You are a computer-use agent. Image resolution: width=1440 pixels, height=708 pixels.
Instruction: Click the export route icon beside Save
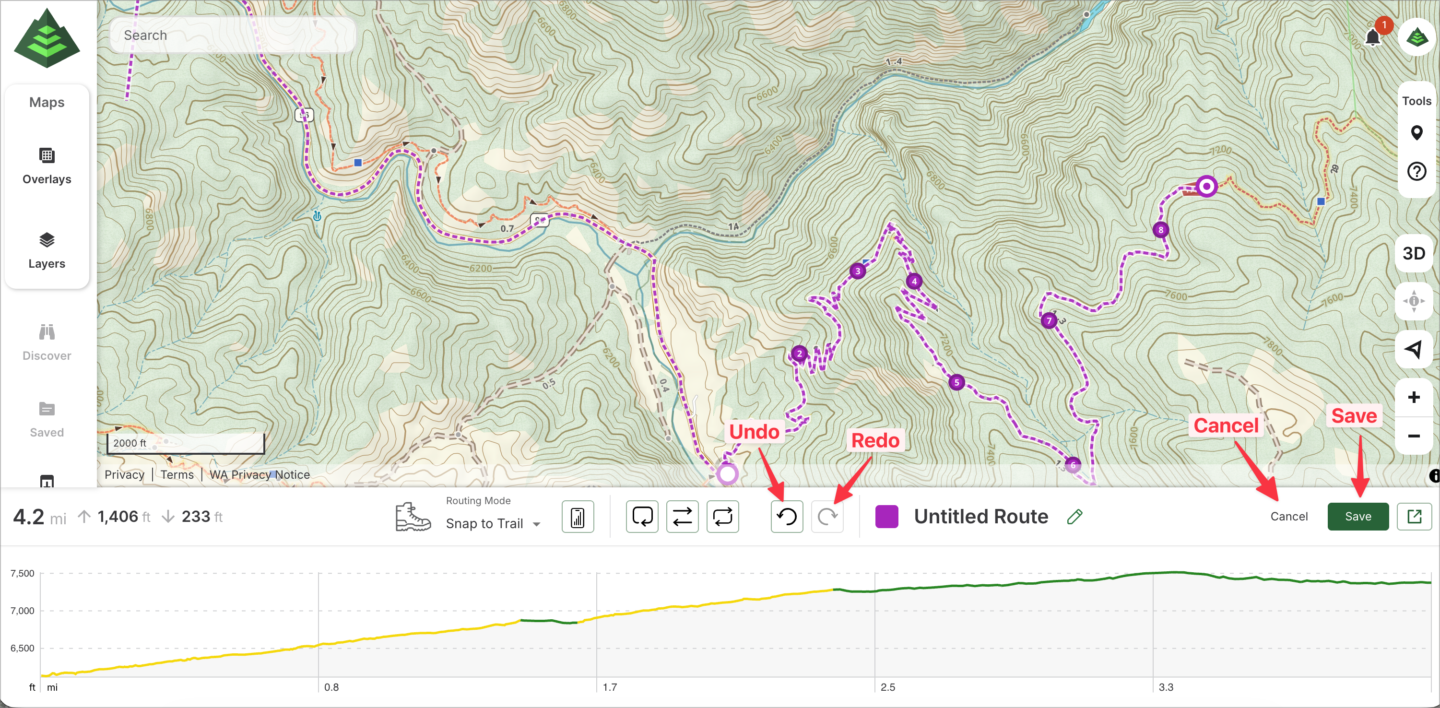[x=1414, y=516]
